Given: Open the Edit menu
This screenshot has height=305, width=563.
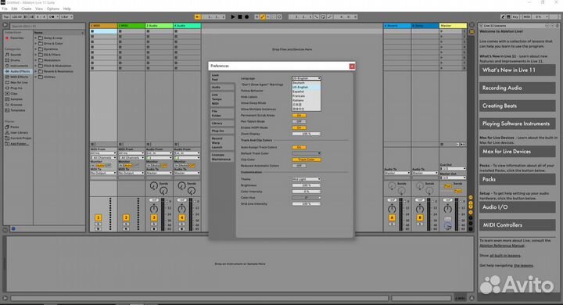Looking at the screenshot, I should (x=14, y=9).
